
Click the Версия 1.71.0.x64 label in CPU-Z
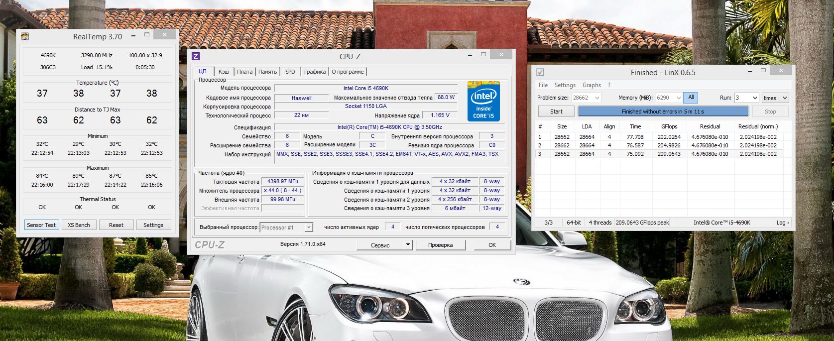point(303,244)
